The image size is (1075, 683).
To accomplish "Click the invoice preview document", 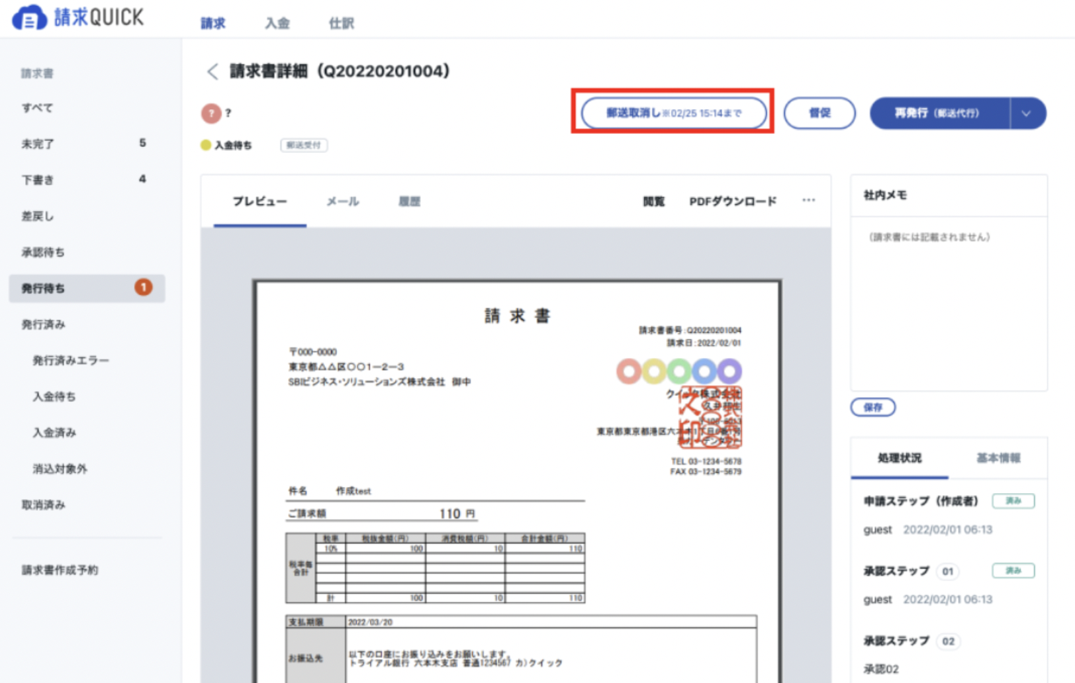I will click(516, 481).
